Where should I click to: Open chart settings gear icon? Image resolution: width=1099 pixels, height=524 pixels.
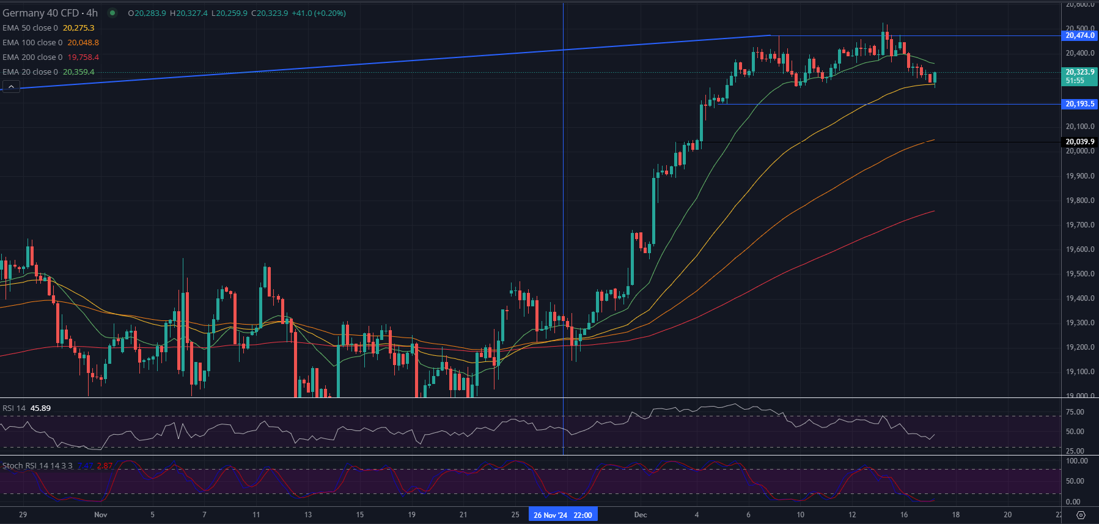(x=1081, y=515)
